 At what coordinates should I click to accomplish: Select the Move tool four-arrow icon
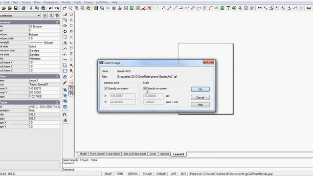click(65, 25)
